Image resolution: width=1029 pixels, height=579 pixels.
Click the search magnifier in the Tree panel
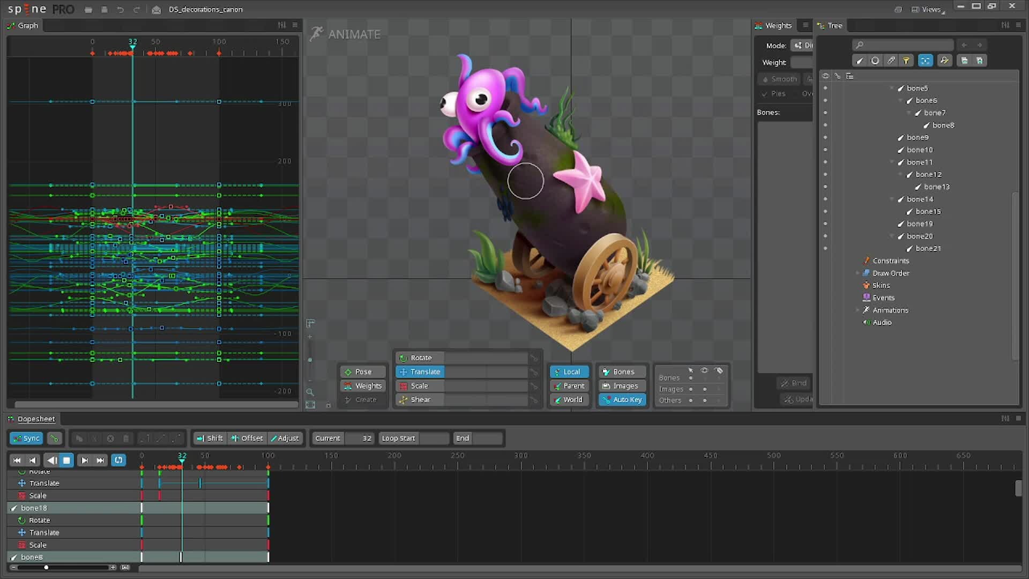(x=859, y=45)
